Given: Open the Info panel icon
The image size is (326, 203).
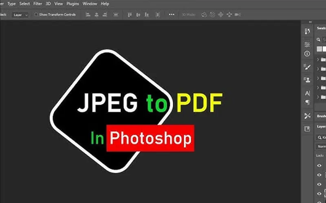Looking at the screenshot, I should coord(307,54).
